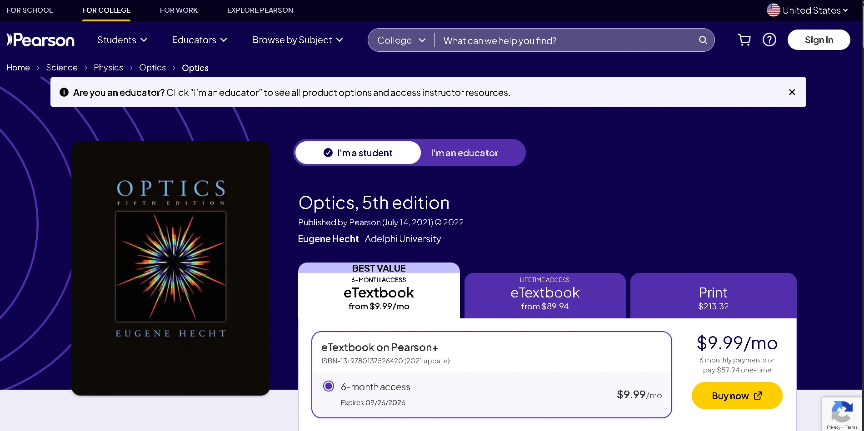
Task: Expand the Browse by Subject dropdown
Action: click(297, 40)
